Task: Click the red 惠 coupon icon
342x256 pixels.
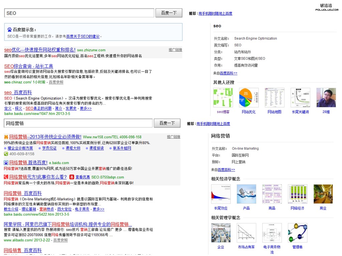Action: tap(71, 177)
